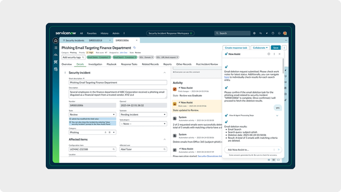
Task: Star the Security Incident Response Workspace
Action: click(191, 33)
